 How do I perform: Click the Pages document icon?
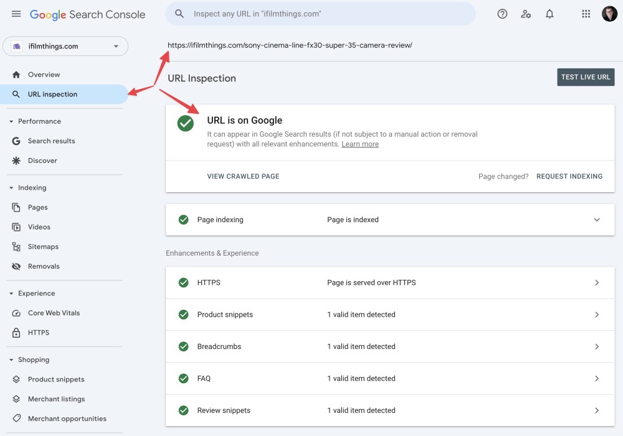tap(16, 208)
